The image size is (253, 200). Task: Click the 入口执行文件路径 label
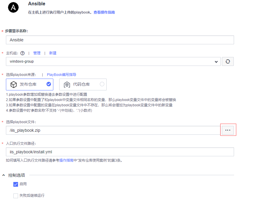[21, 144]
